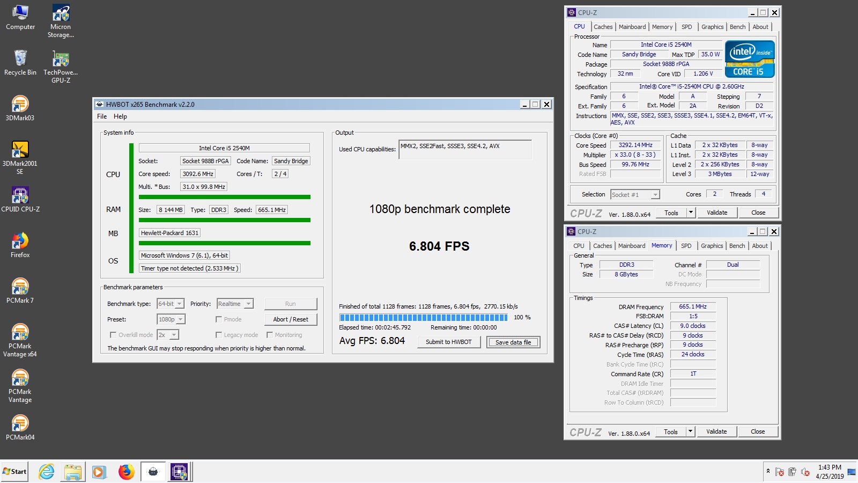Open Priority Realtime dropdown
The height and width of the screenshot is (483, 858).
pos(235,304)
